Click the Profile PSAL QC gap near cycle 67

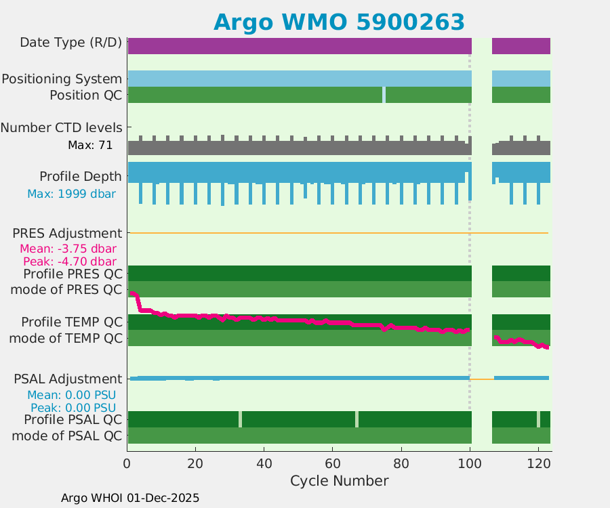pyautogui.click(x=357, y=419)
